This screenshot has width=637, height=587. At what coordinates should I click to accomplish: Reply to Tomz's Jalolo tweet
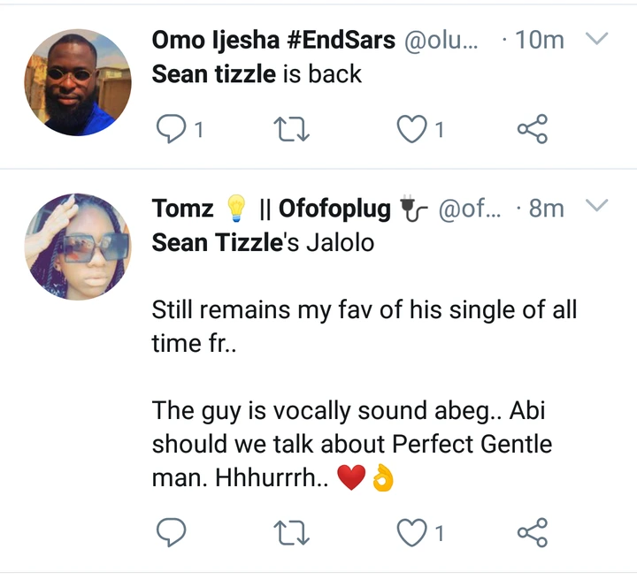(x=170, y=532)
